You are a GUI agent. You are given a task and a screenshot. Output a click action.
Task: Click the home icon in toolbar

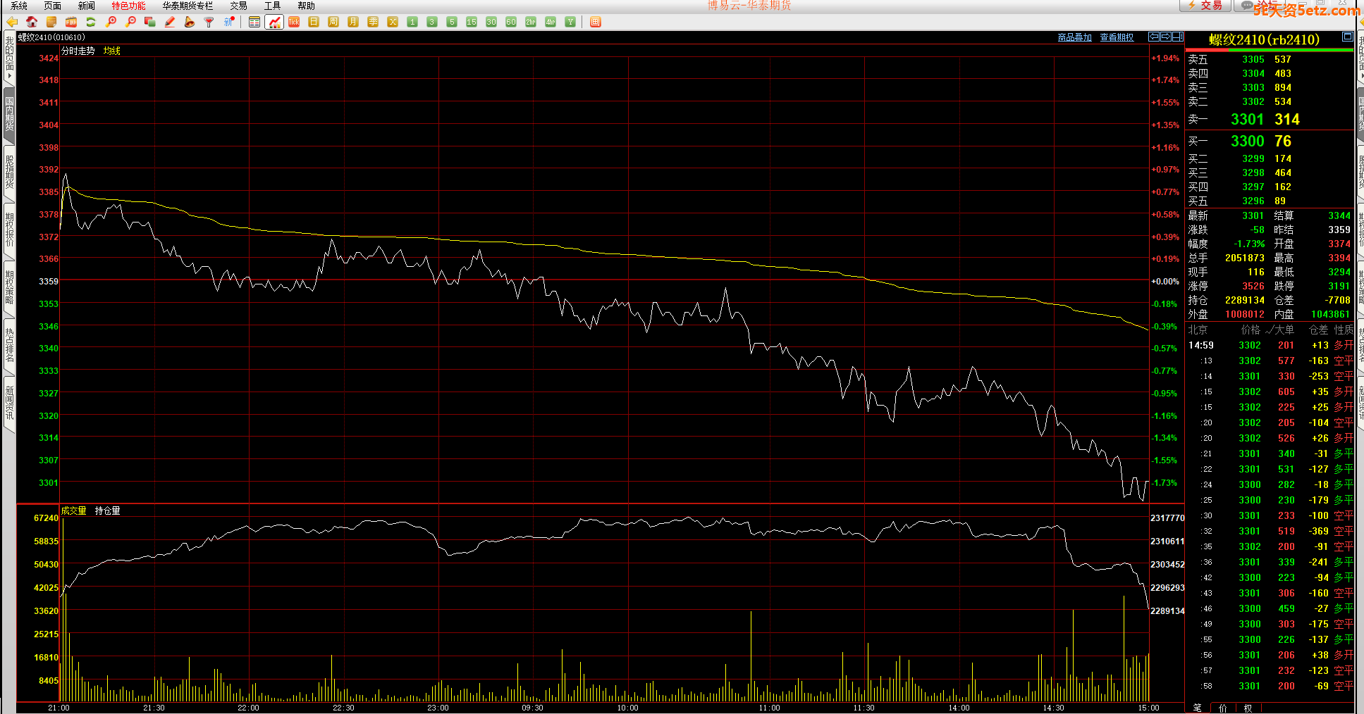(x=32, y=23)
